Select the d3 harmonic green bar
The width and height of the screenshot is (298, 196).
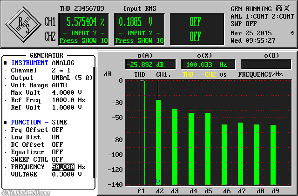175,146
